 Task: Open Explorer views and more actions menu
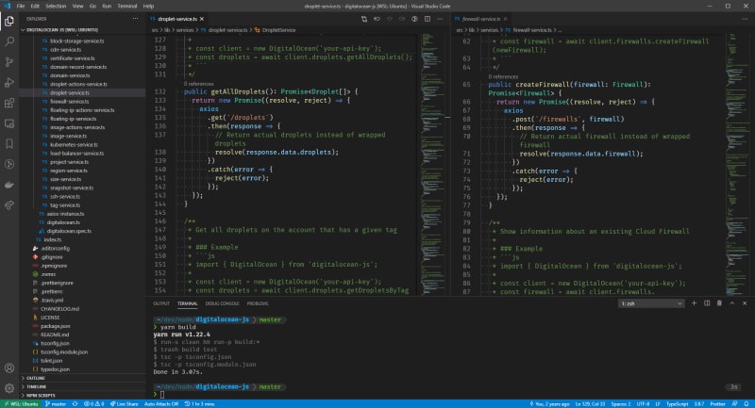click(135, 19)
